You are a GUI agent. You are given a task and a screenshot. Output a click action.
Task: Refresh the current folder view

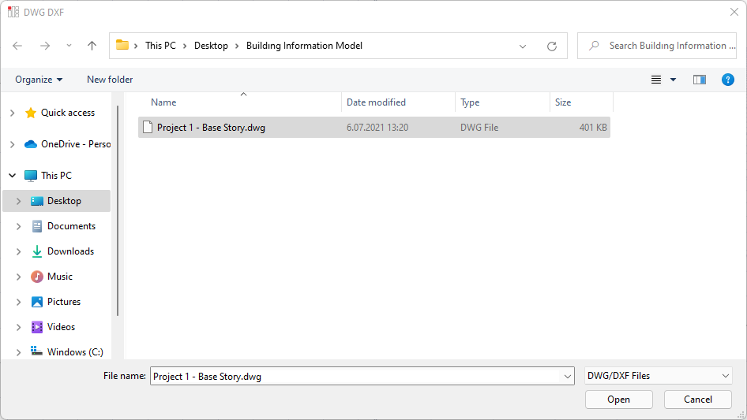tap(552, 46)
